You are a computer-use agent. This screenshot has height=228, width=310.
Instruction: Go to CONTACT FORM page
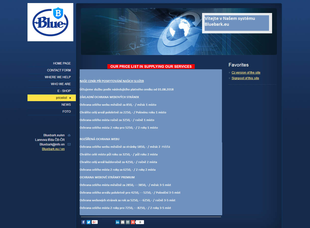(x=59, y=70)
